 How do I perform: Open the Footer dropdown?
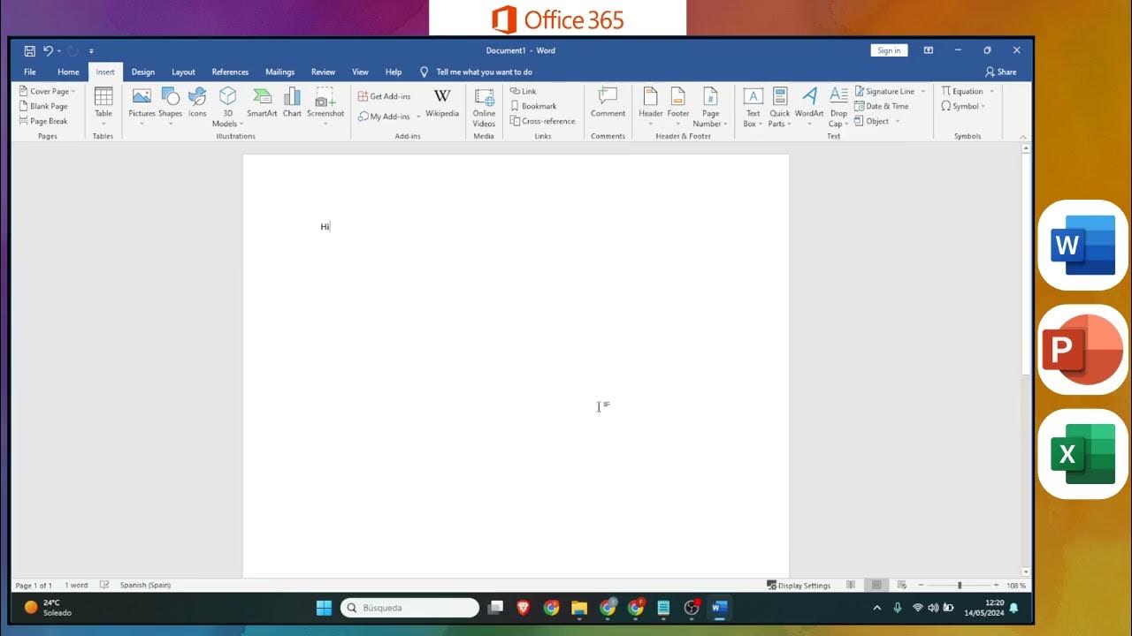pos(678,108)
